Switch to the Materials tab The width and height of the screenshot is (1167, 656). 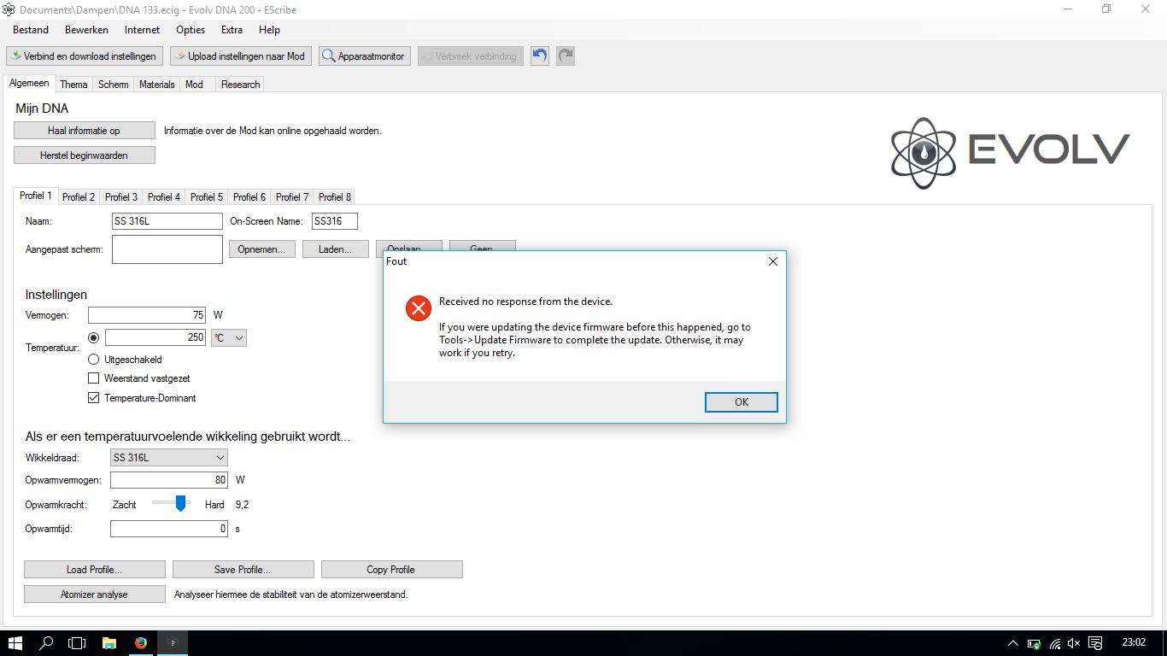156,85
